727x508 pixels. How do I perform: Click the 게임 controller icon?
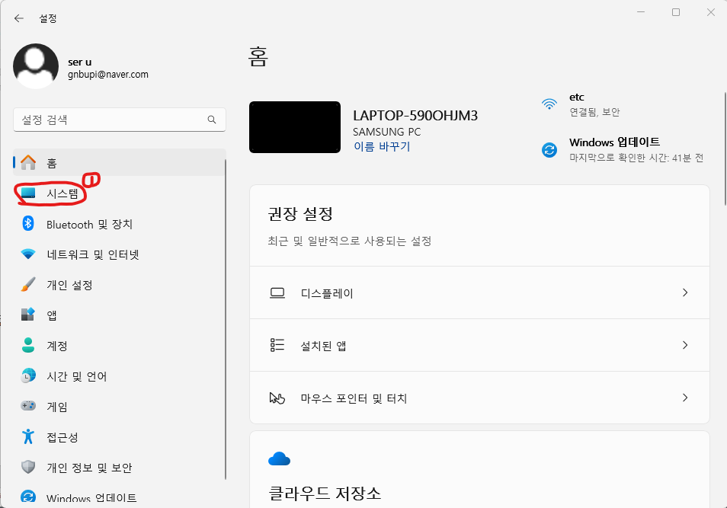click(28, 406)
